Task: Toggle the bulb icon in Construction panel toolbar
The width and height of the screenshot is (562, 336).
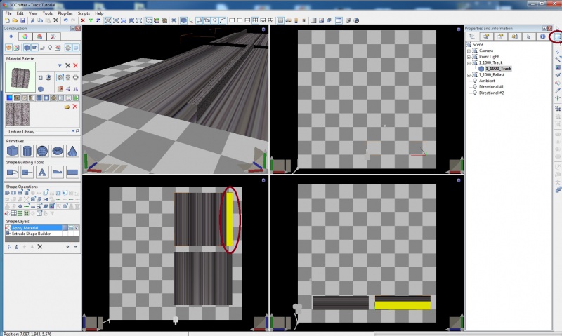Action: tap(50, 47)
